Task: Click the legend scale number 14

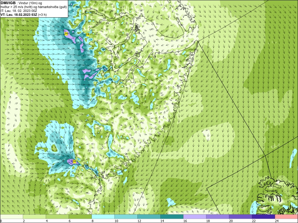Action: coord(162,221)
